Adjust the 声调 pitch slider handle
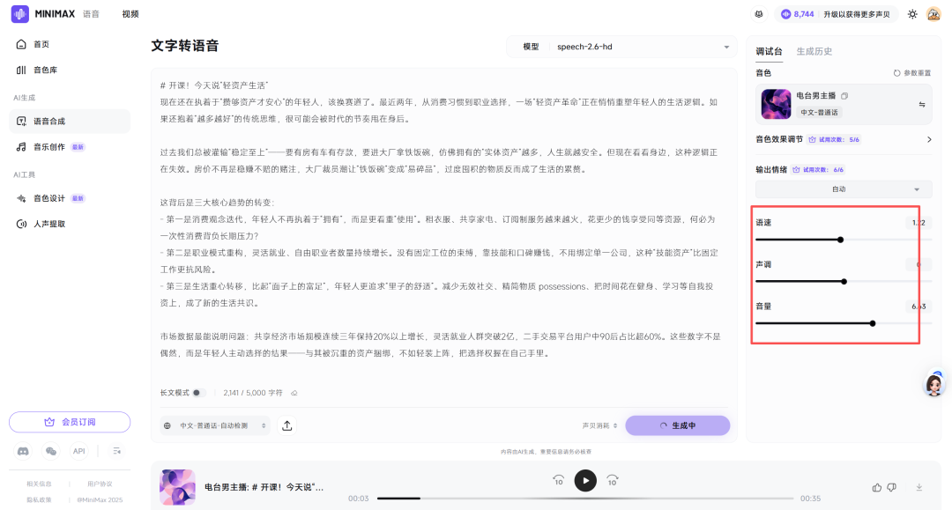 click(844, 281)
